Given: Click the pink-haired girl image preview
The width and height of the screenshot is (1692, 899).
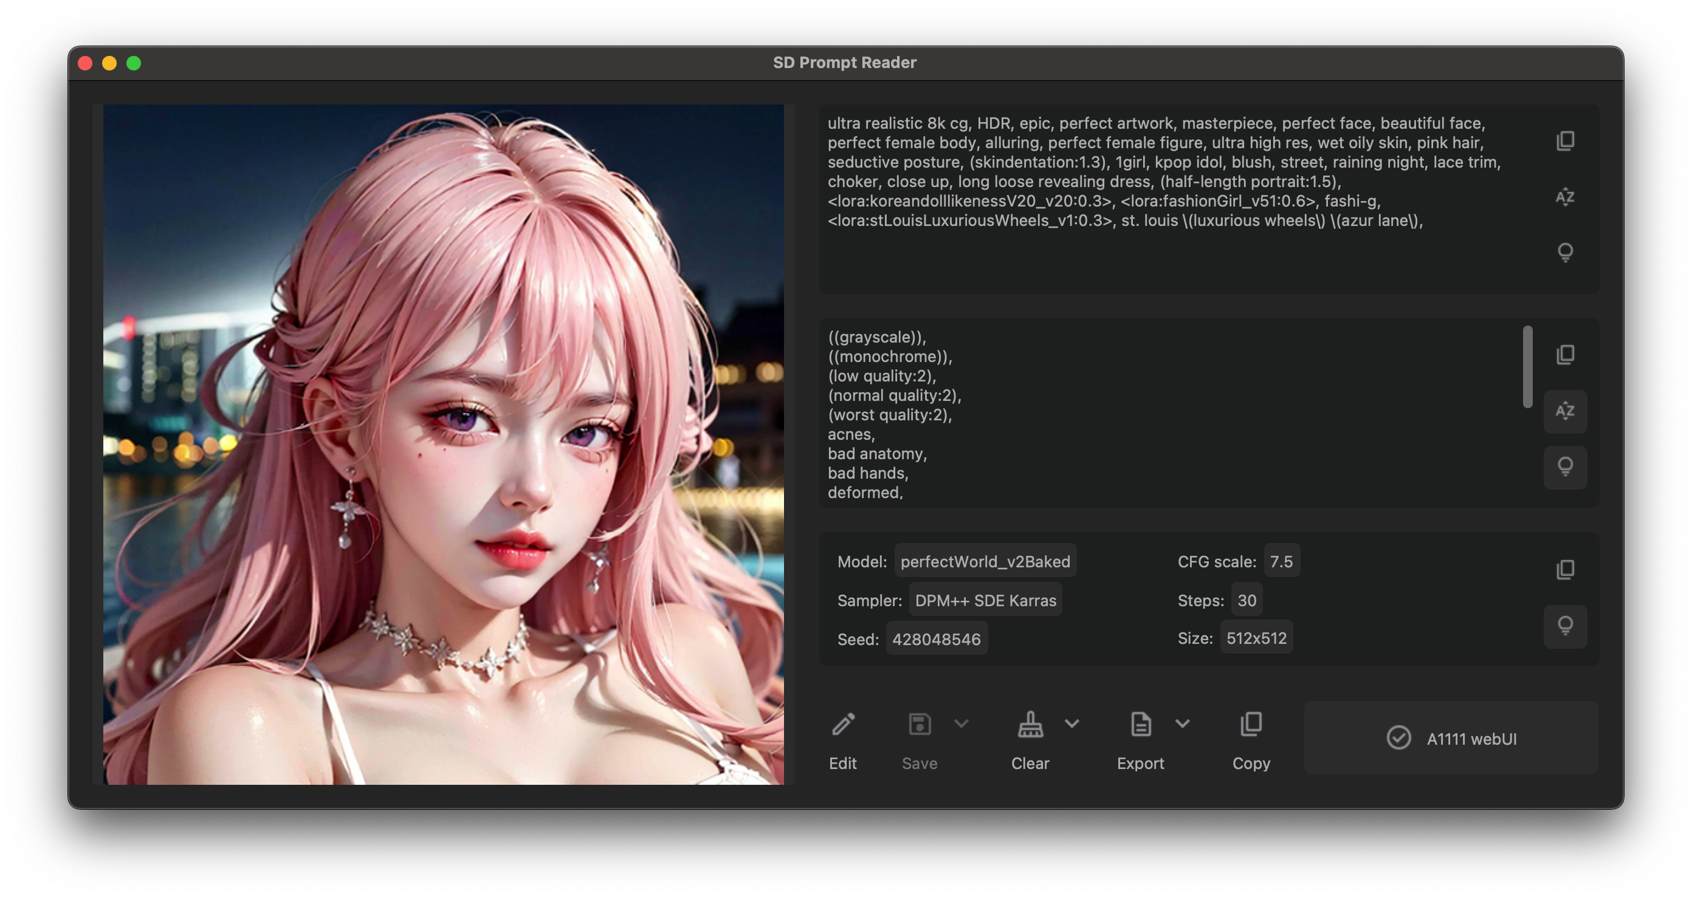Looking at the screenshot, I should (444, 445).
